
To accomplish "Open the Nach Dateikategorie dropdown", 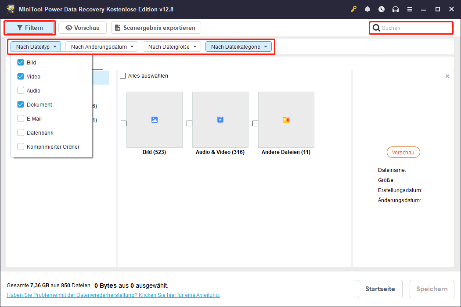I will point(238,46).
